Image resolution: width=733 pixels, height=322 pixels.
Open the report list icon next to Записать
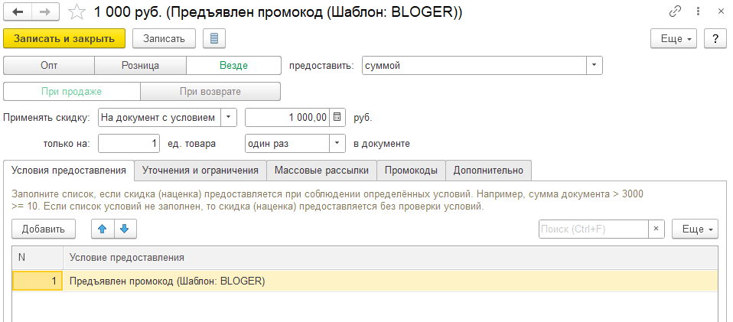(x=213, y=38)
